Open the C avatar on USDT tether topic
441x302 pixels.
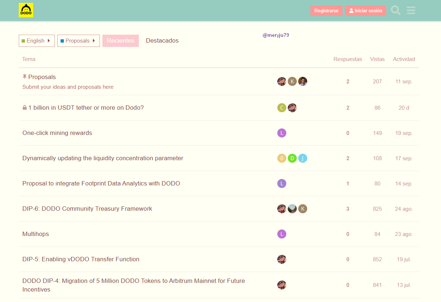coord(282,108)
